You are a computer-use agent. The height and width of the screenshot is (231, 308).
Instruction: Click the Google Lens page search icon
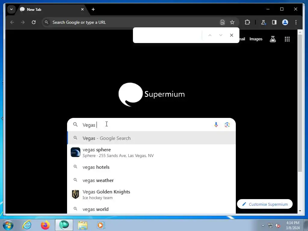tap(222, 22)
